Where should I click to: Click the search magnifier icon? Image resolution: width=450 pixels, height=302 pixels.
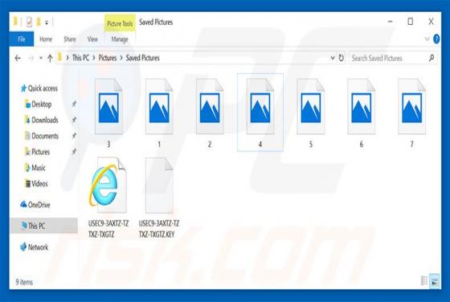pos(431,58)
